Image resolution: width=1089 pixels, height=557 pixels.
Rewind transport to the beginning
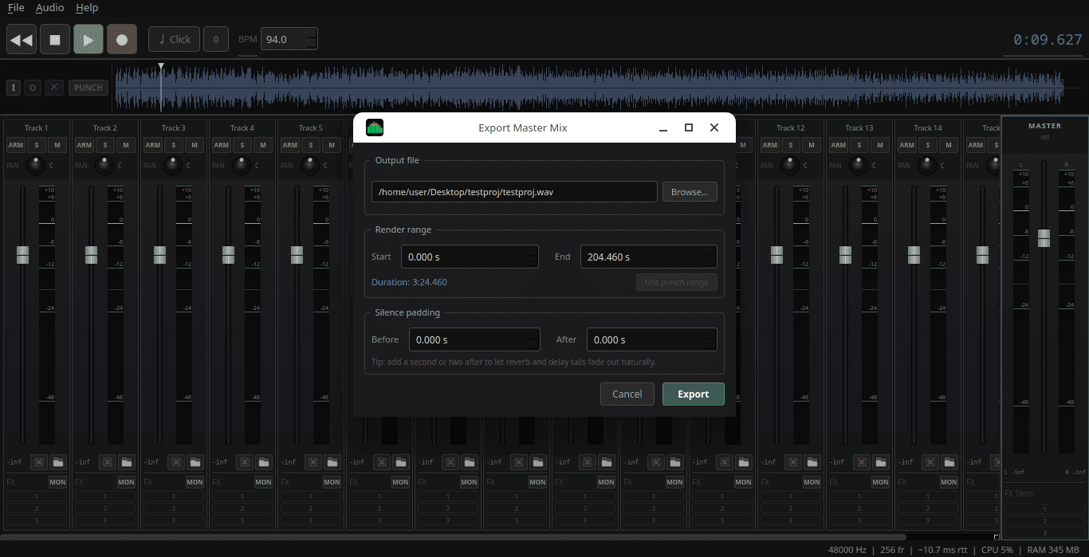tap(22, 39)
